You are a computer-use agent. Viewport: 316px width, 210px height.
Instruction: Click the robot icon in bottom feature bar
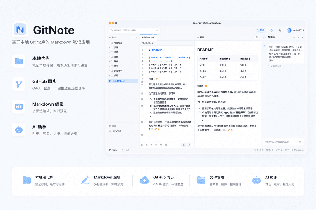256,180
